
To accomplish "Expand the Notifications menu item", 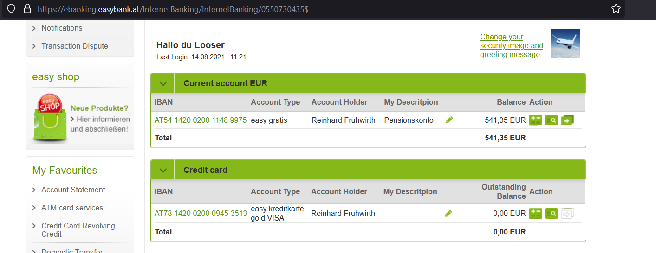I will pos(62,28).
